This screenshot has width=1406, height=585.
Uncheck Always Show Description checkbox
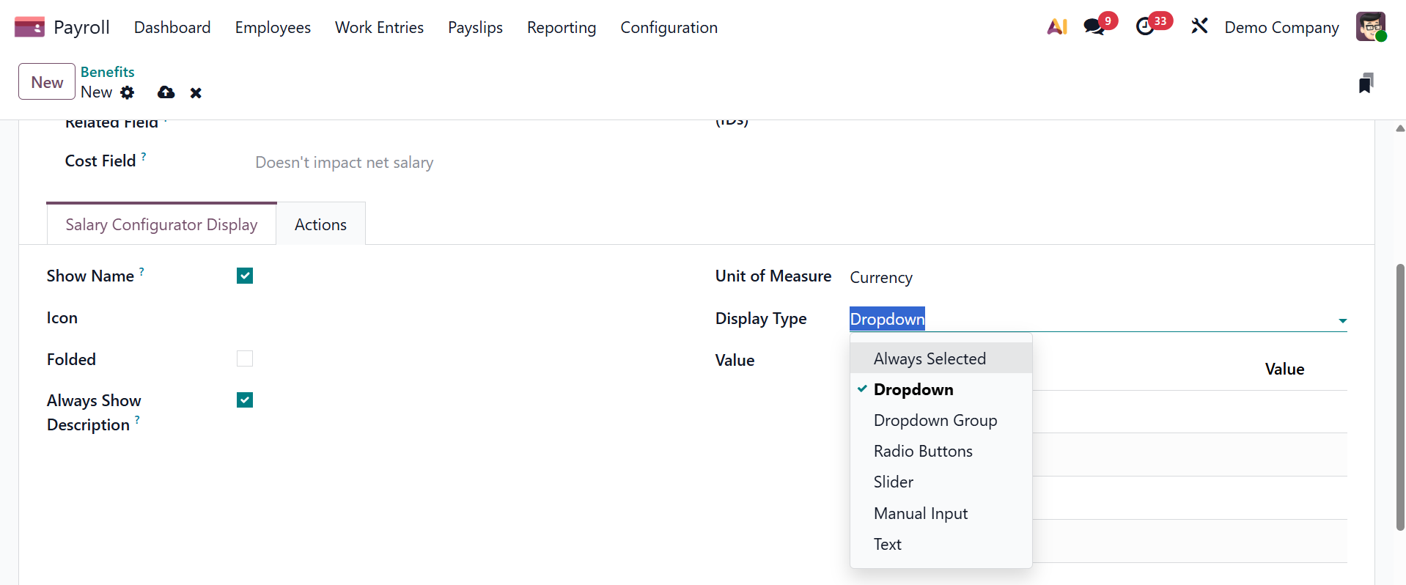click(245, 400)
